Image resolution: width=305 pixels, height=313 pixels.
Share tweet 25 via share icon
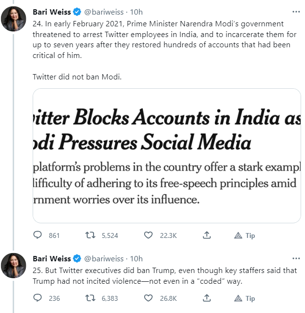click(x=207, y=298)
